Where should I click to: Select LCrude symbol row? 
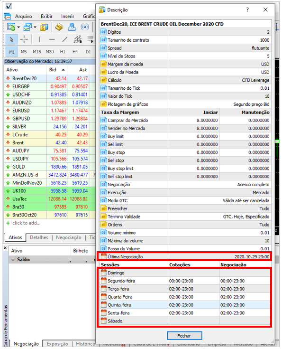pos(49,135)
